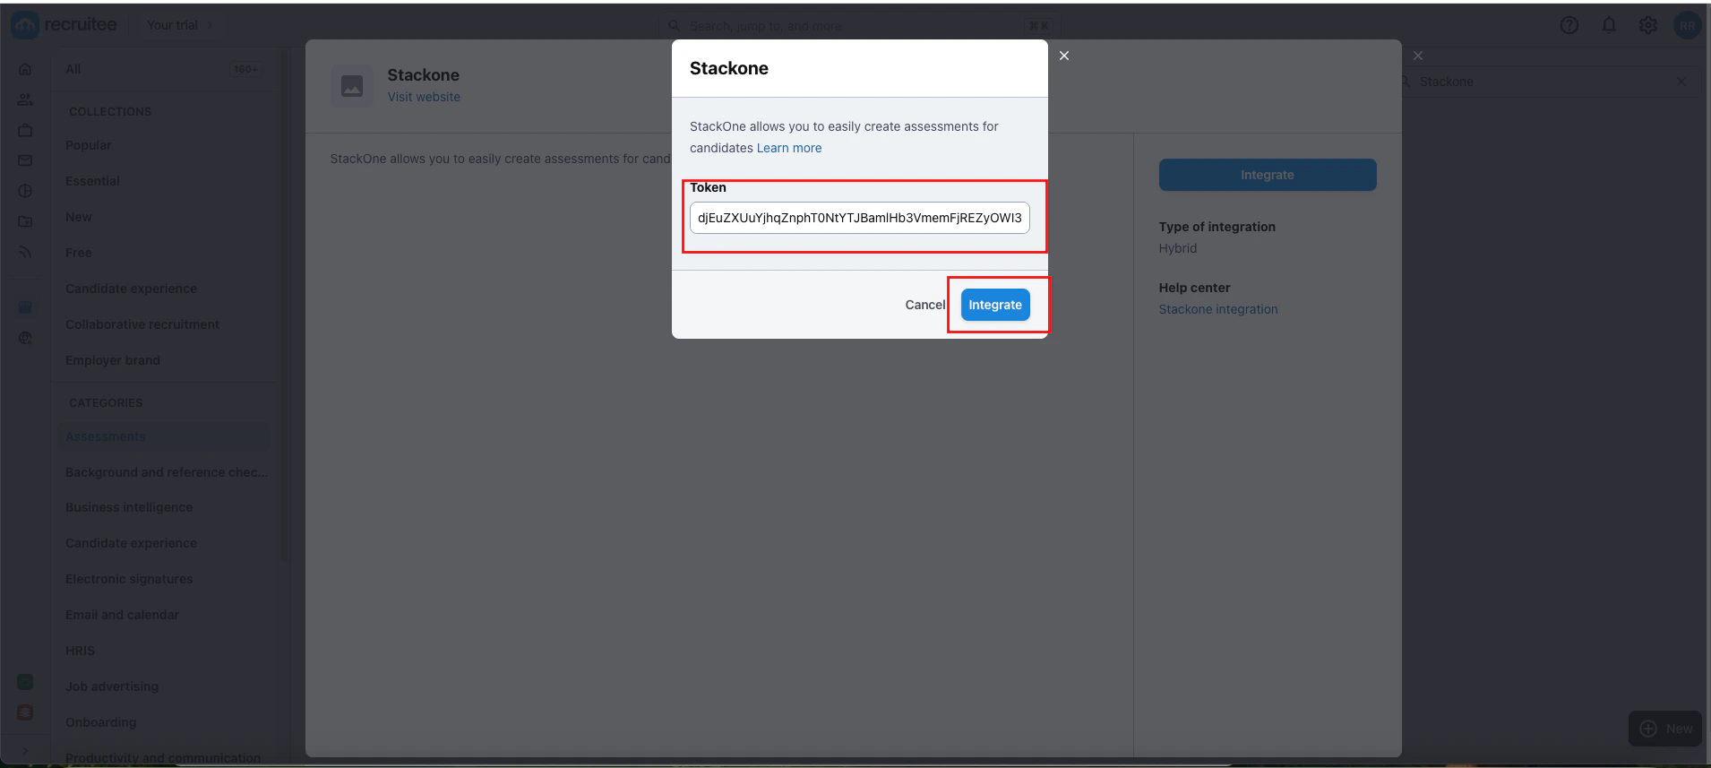Close the Stackone details panel
This screenshot has width=1711, height=768.
click(x=1418, y=56)
